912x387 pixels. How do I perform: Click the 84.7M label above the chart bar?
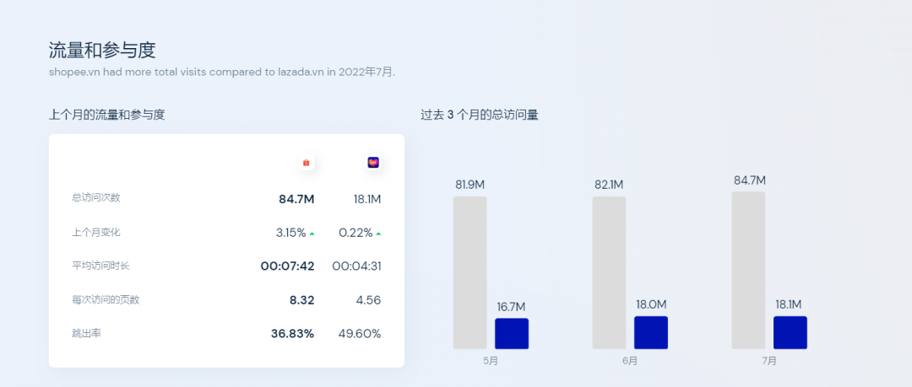pyautogui.click(x=750, y=180)
